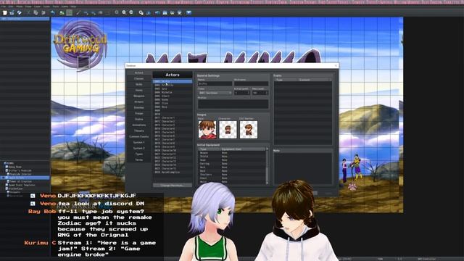Open the Sound Test speaker icon

(157, 13)
